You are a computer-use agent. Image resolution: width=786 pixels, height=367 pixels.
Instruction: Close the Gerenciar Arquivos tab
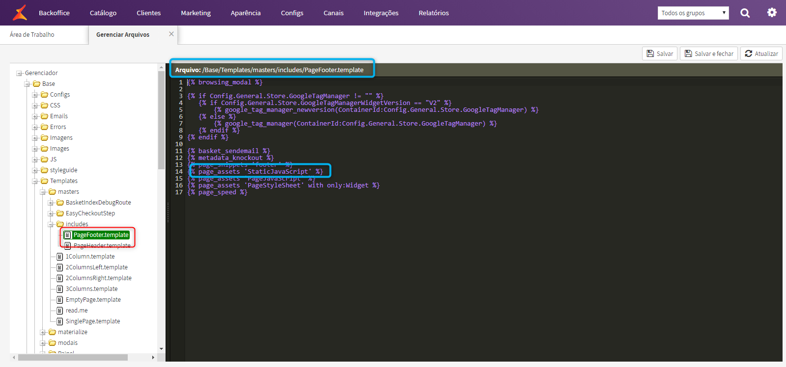171,34
